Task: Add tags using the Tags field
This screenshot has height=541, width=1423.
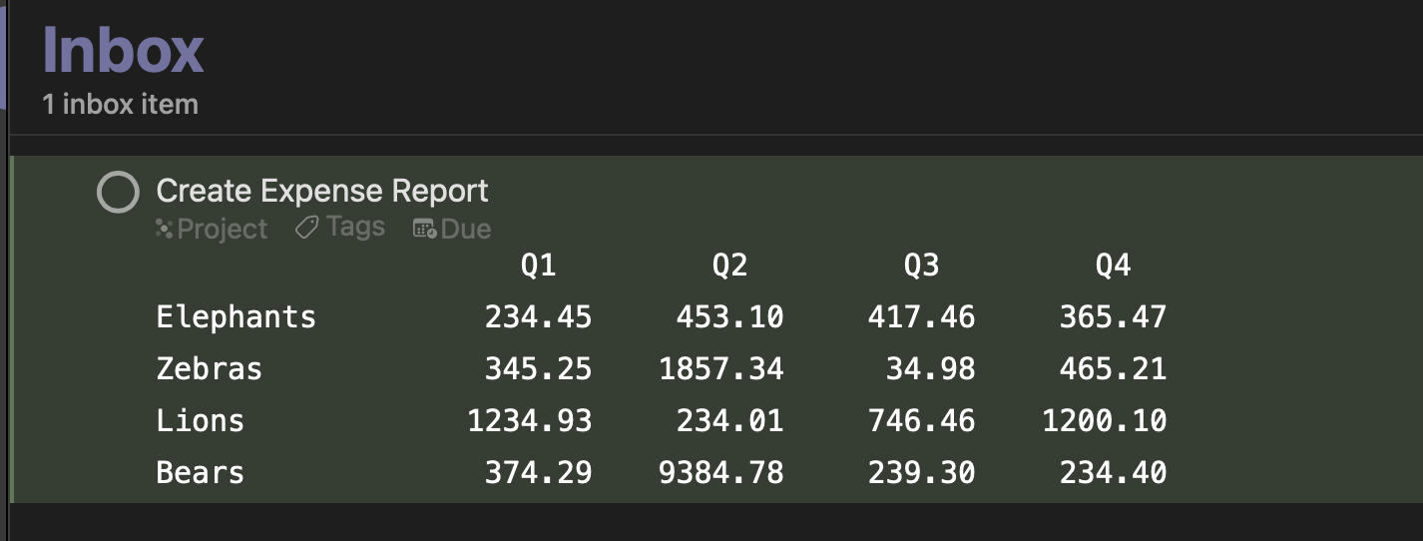Action: (340, 229)
